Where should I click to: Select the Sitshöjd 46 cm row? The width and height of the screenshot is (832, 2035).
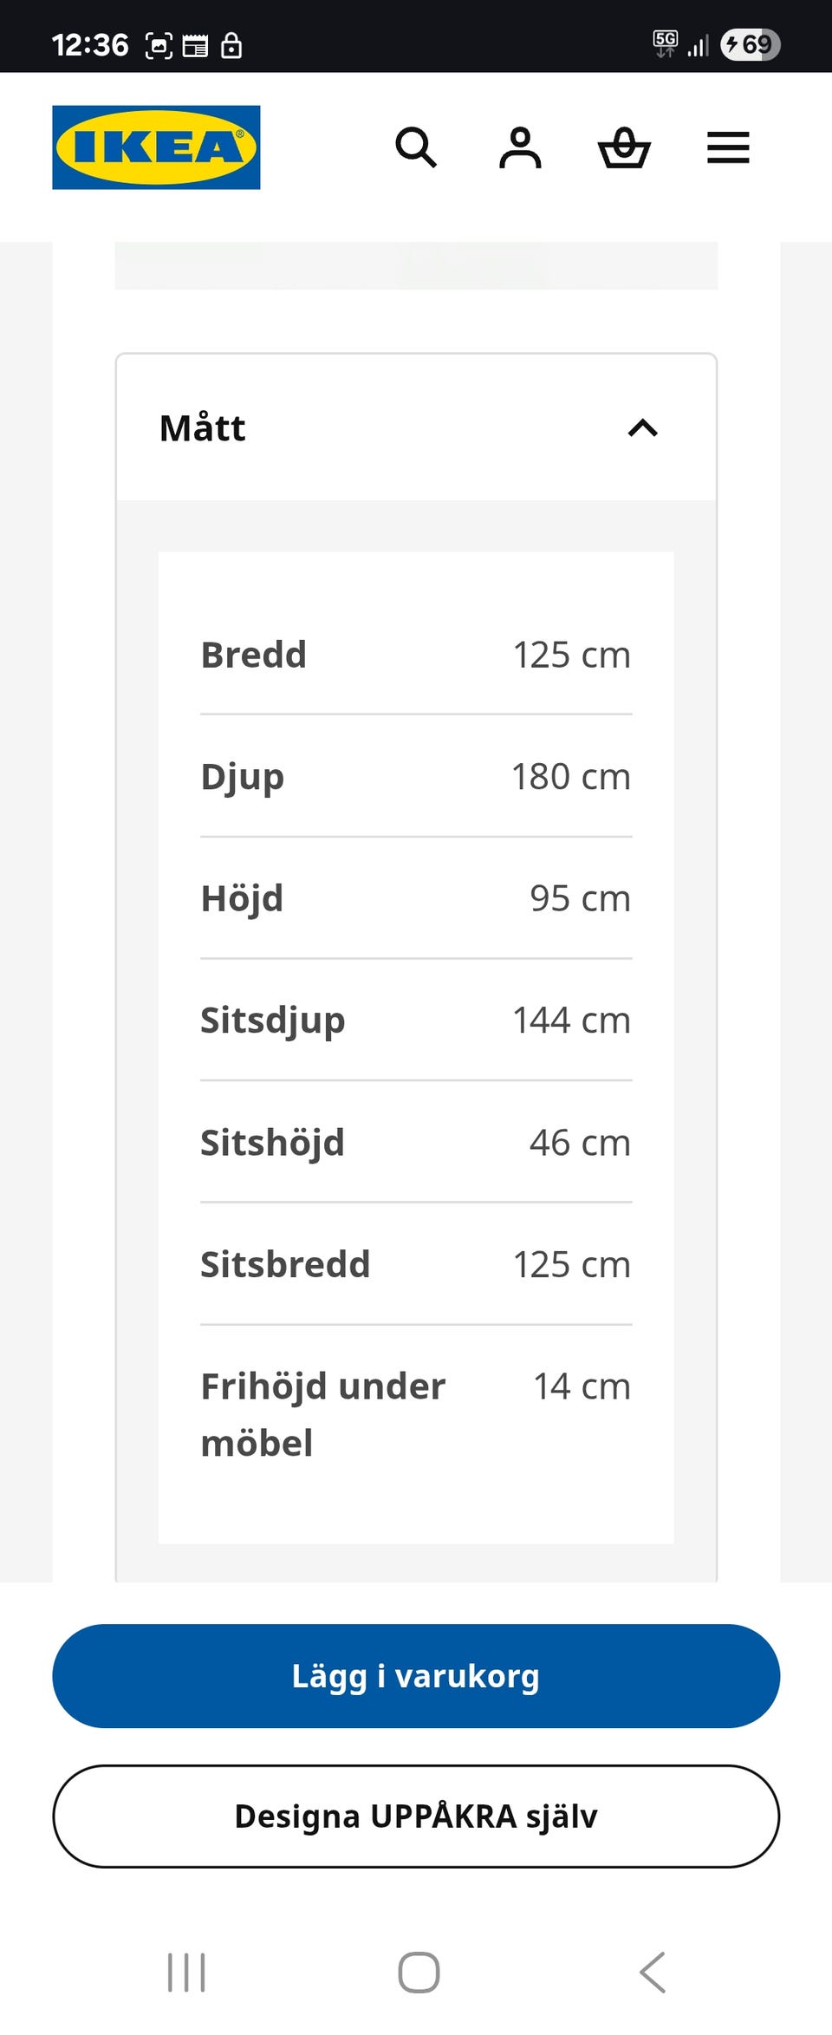[x=416, y=1142]
